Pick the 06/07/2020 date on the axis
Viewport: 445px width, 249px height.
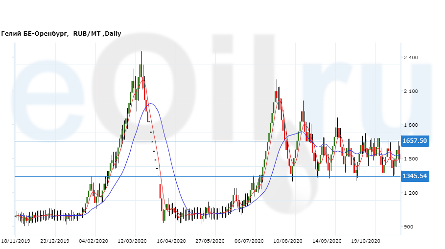pos(249,241)
